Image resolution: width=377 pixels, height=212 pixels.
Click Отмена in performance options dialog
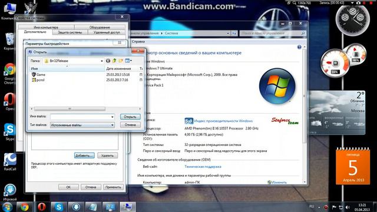click(x=91, y=187)
